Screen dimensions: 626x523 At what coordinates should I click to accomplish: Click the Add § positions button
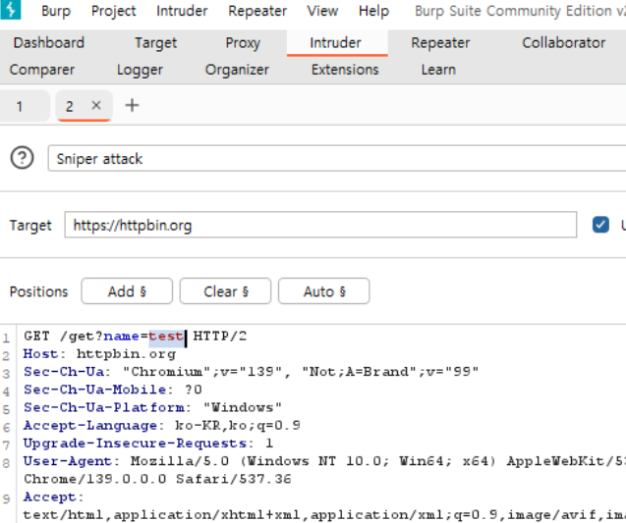click(127, 291)
